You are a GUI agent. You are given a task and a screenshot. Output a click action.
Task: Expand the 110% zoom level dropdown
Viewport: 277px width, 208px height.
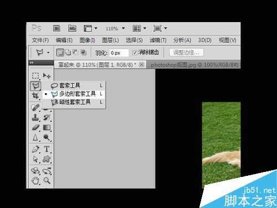point(123,28)
